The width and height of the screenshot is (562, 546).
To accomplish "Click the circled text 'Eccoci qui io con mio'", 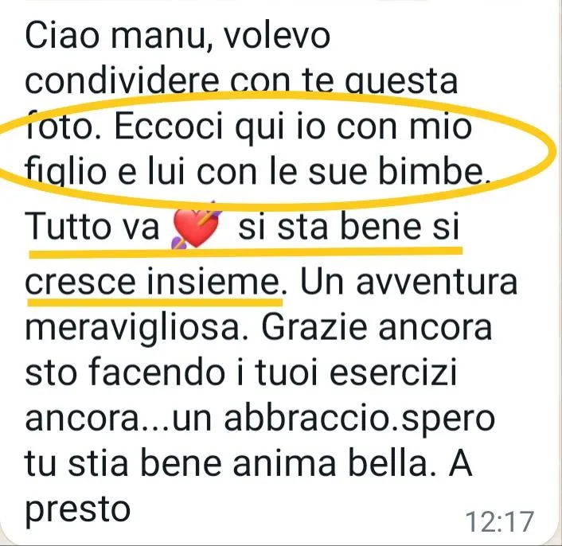I will click(293, 127).
